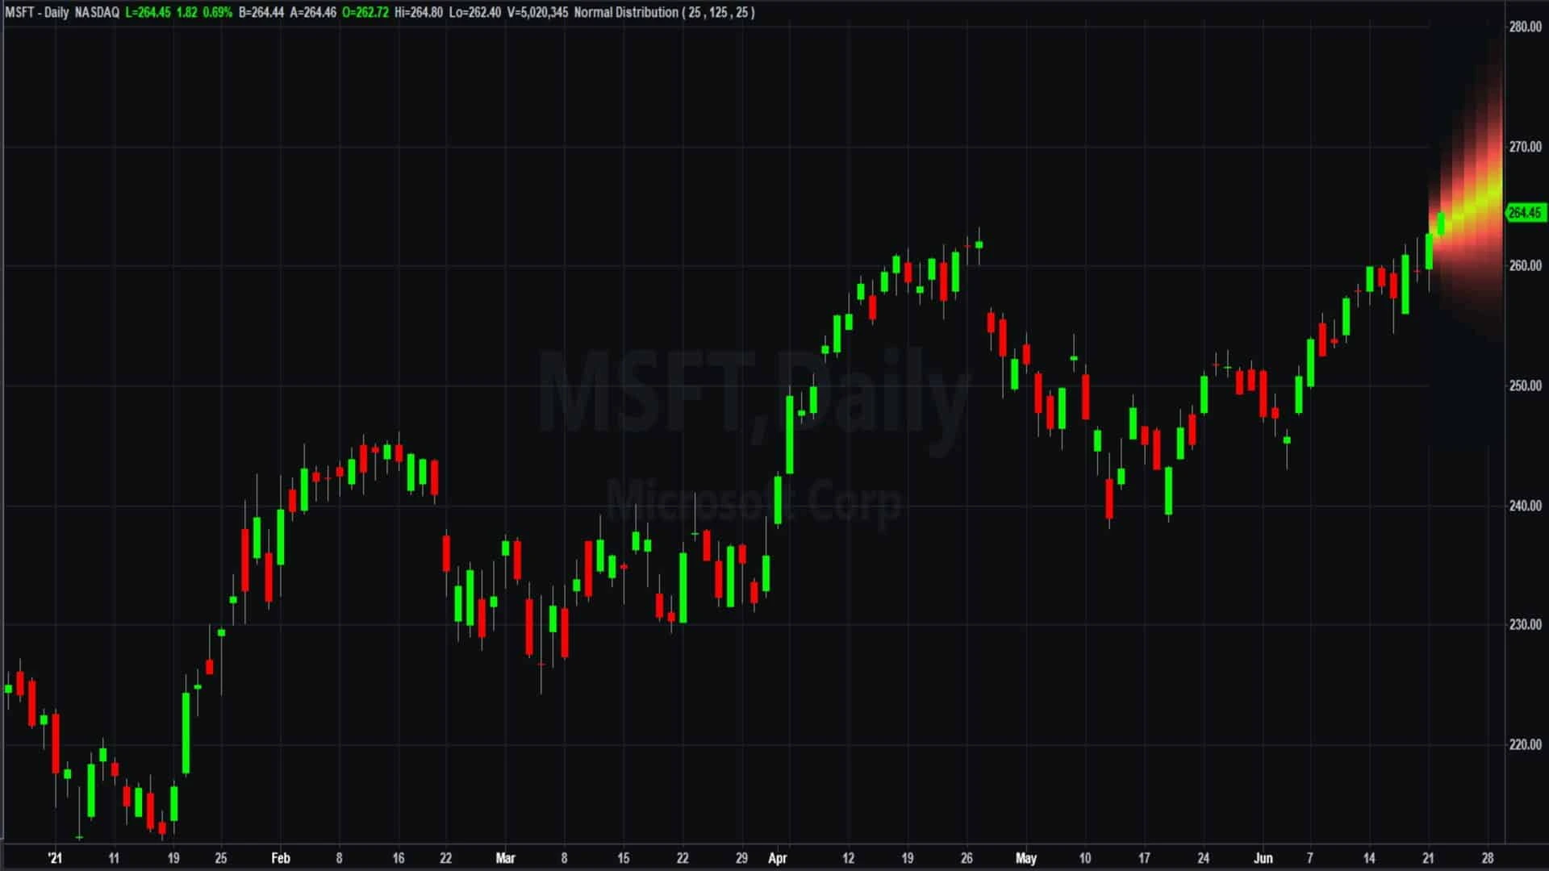Click the MSFT - Daily NASDAQ symbol label
The width and height of the screenshot is (1549, 871).
pos(62,12)
